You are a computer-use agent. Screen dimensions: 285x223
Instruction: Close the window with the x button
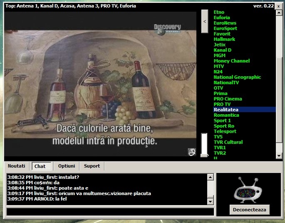point(278,6)
